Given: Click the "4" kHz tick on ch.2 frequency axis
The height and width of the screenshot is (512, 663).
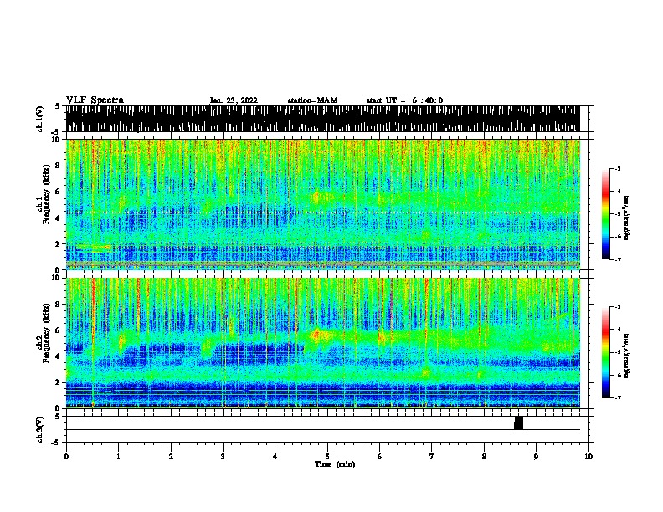Looking at the screenshot, I should coord(58,356).
